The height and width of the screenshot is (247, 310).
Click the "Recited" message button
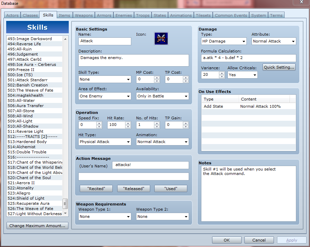[96, 188]
